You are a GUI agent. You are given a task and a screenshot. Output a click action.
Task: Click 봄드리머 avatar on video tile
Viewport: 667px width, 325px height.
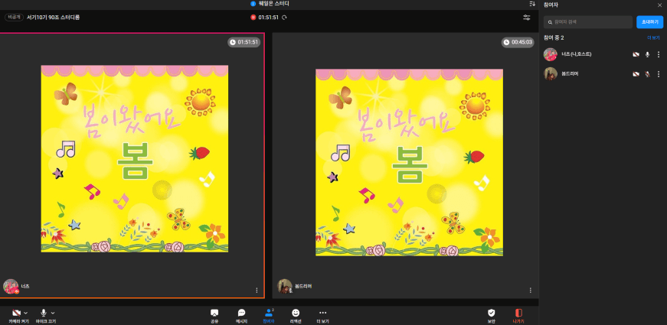(x=285, y=286)
